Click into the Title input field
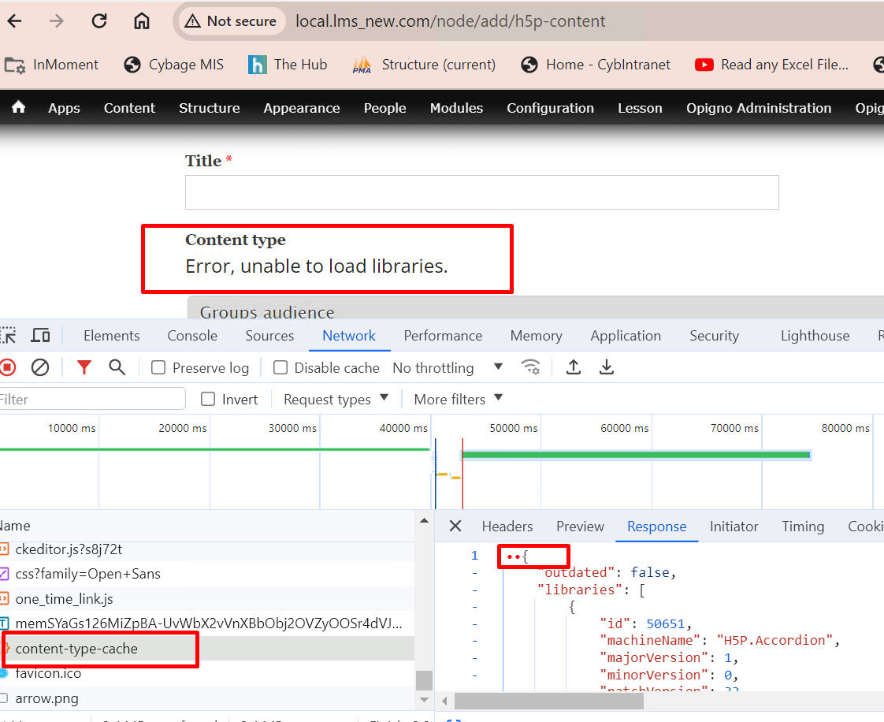884x722 pixels. coord(482,192)
